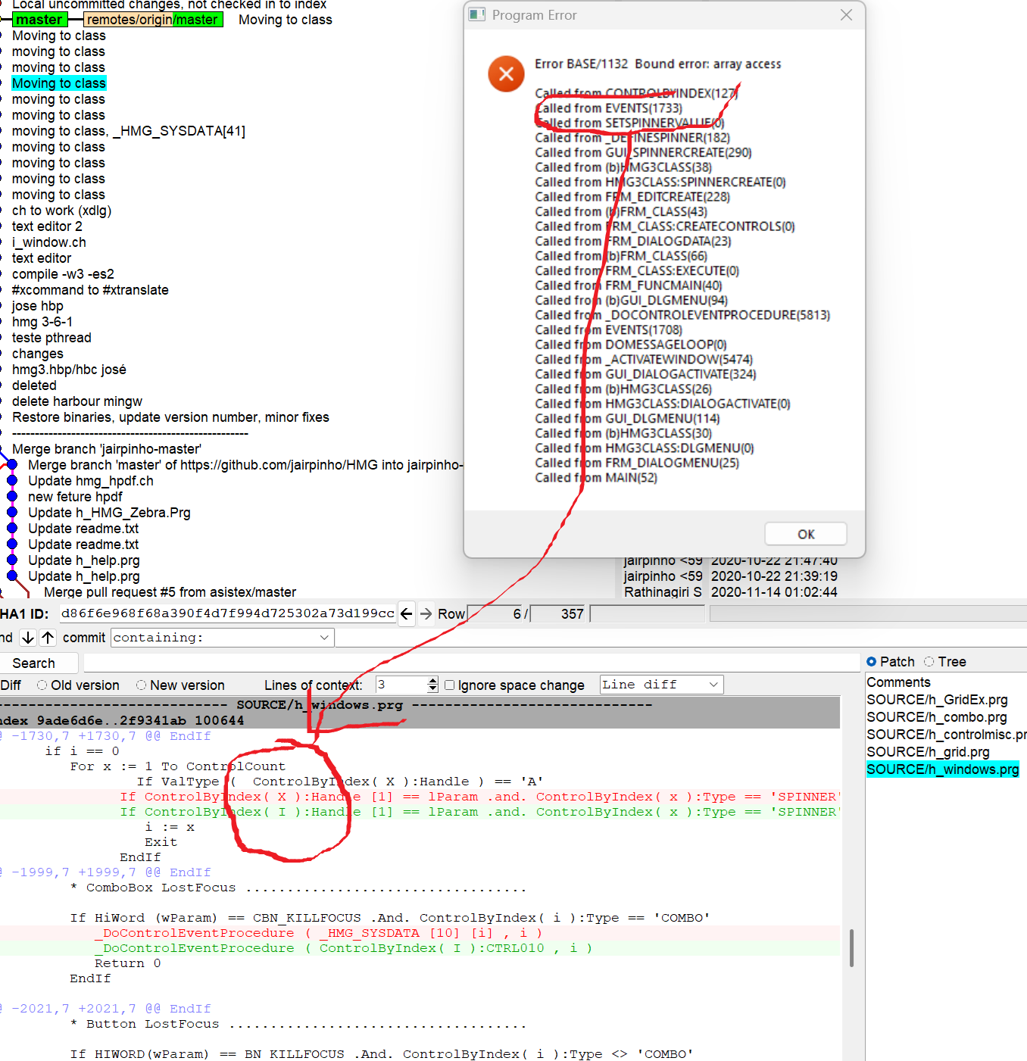The width and height of the screenshot is (1027, 1061).
Task: Find previous commit with the up arrow
Action: click(x=48, y=638)
